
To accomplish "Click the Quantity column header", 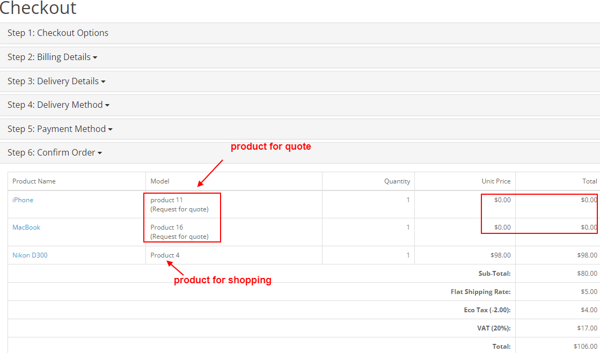I will click(x=397, y=181).
